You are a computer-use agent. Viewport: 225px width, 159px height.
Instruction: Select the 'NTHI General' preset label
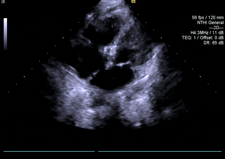210,22
